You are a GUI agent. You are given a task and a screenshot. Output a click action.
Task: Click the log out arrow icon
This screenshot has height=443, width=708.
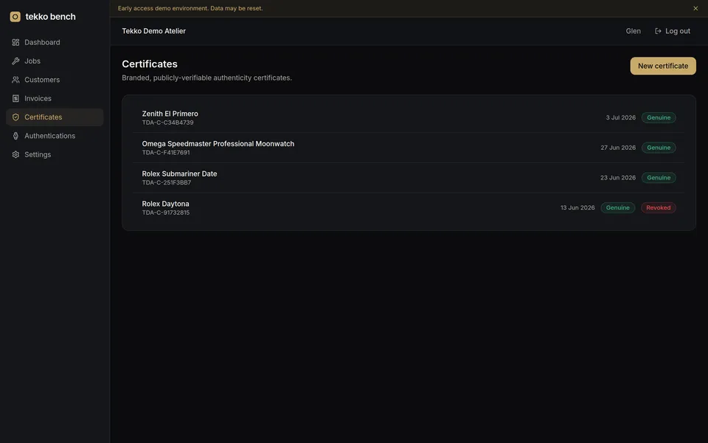coord(658,31)
